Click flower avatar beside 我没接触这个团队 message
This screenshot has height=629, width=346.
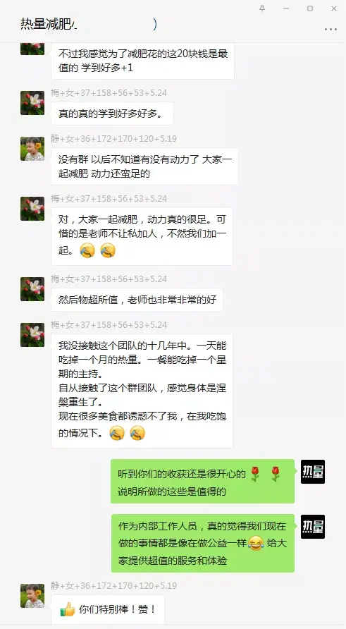[x=32, y=335]
